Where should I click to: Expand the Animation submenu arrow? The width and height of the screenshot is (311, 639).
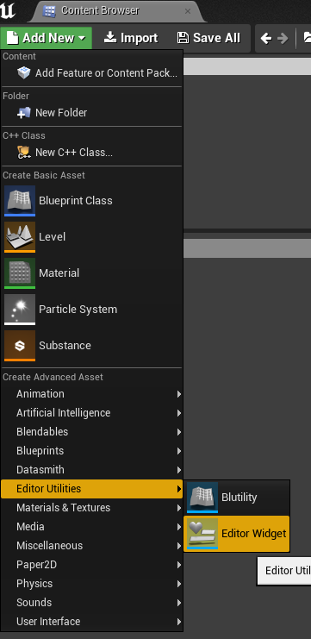pos(178,394)
